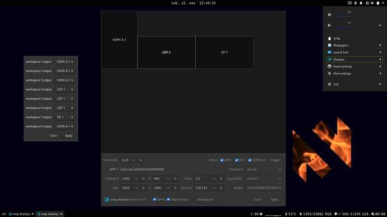Screen dimensions: 387x217
Task: Click Apply in the workspace outputs window
Action: click(x=68, y=136)
